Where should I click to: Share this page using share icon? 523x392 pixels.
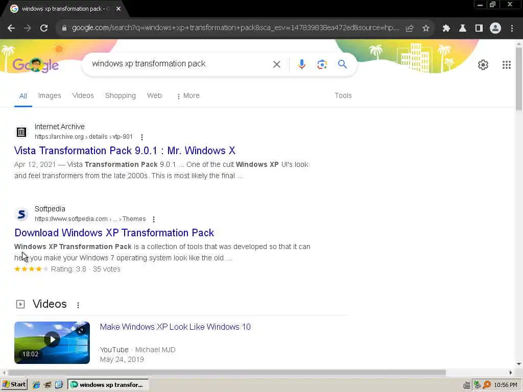(410, 29)
